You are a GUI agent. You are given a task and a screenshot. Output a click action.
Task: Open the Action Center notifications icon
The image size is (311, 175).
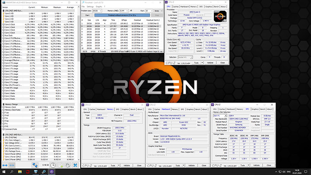pos(306,172)
